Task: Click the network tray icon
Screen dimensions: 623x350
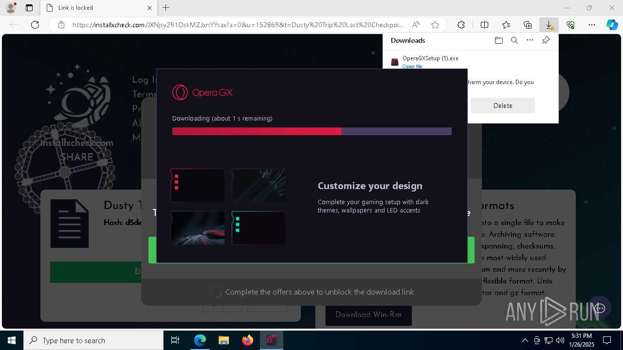Action: [549, 340]
